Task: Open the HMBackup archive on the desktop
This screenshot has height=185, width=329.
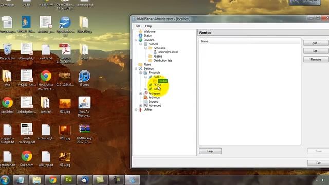Action: coord(84,134)
